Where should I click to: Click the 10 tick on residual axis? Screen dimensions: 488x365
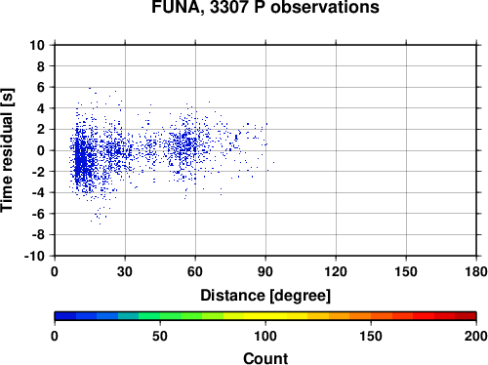point(37,45)
